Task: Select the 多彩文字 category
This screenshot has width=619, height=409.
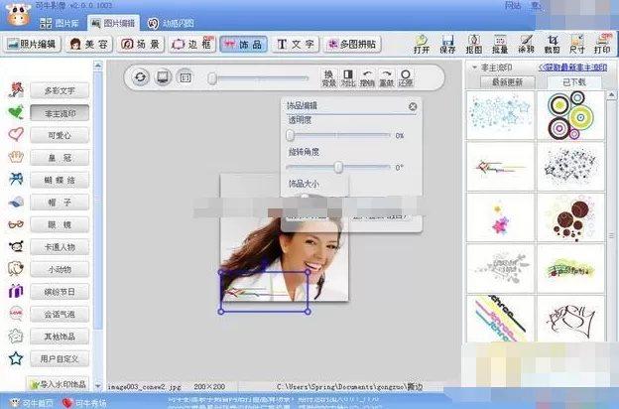Action: click(60, 90)
